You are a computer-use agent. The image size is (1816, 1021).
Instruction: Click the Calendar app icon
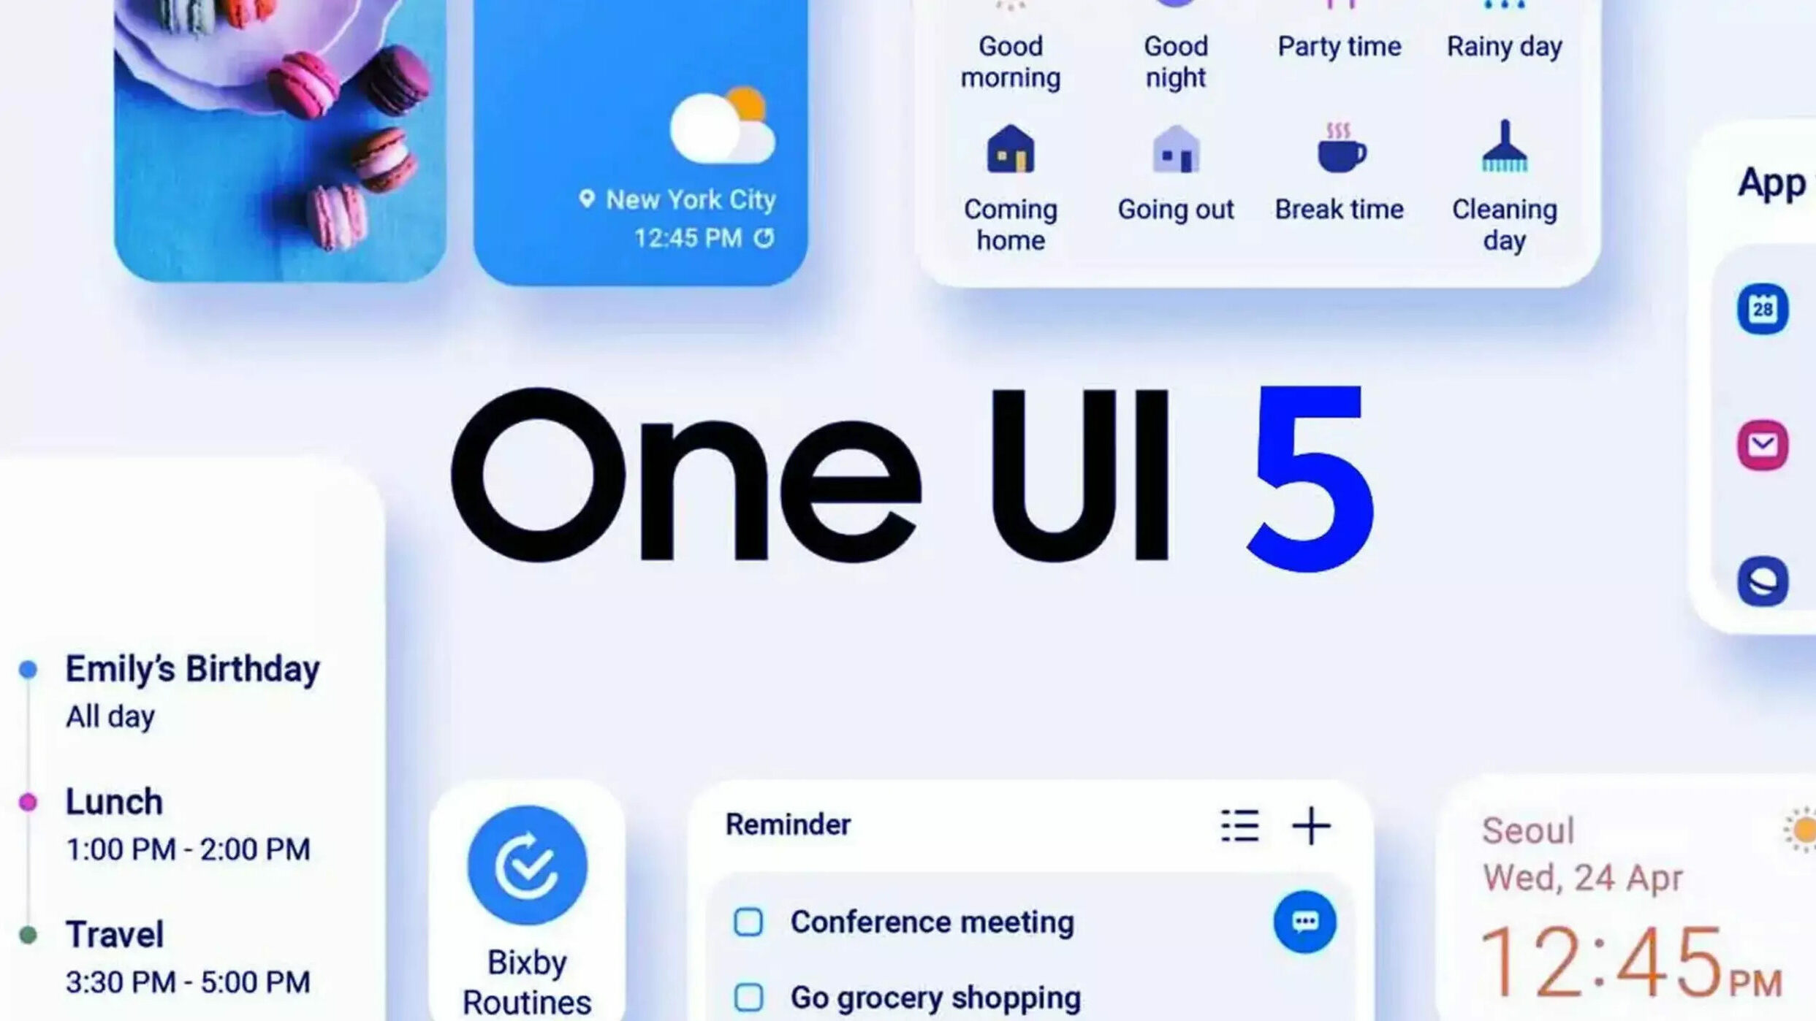pos(1763,309)
